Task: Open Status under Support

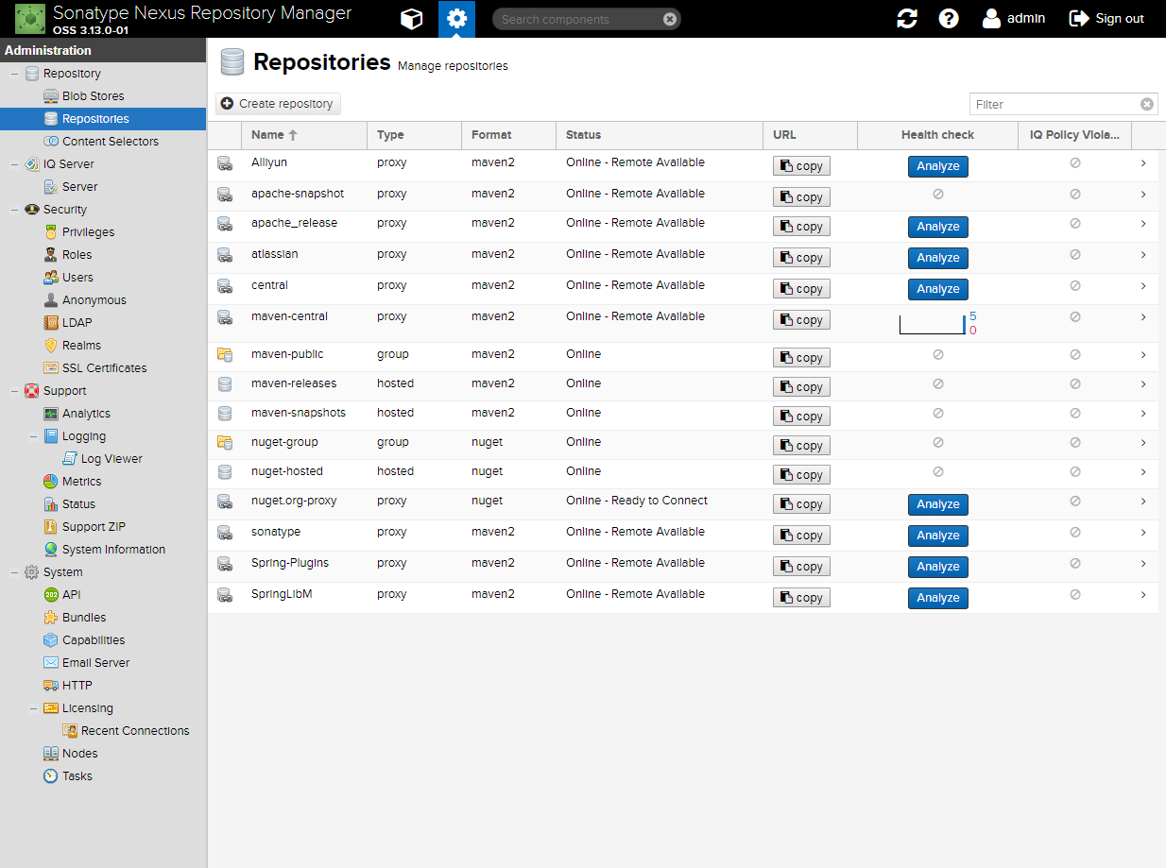Action: (x=78, y=504)
